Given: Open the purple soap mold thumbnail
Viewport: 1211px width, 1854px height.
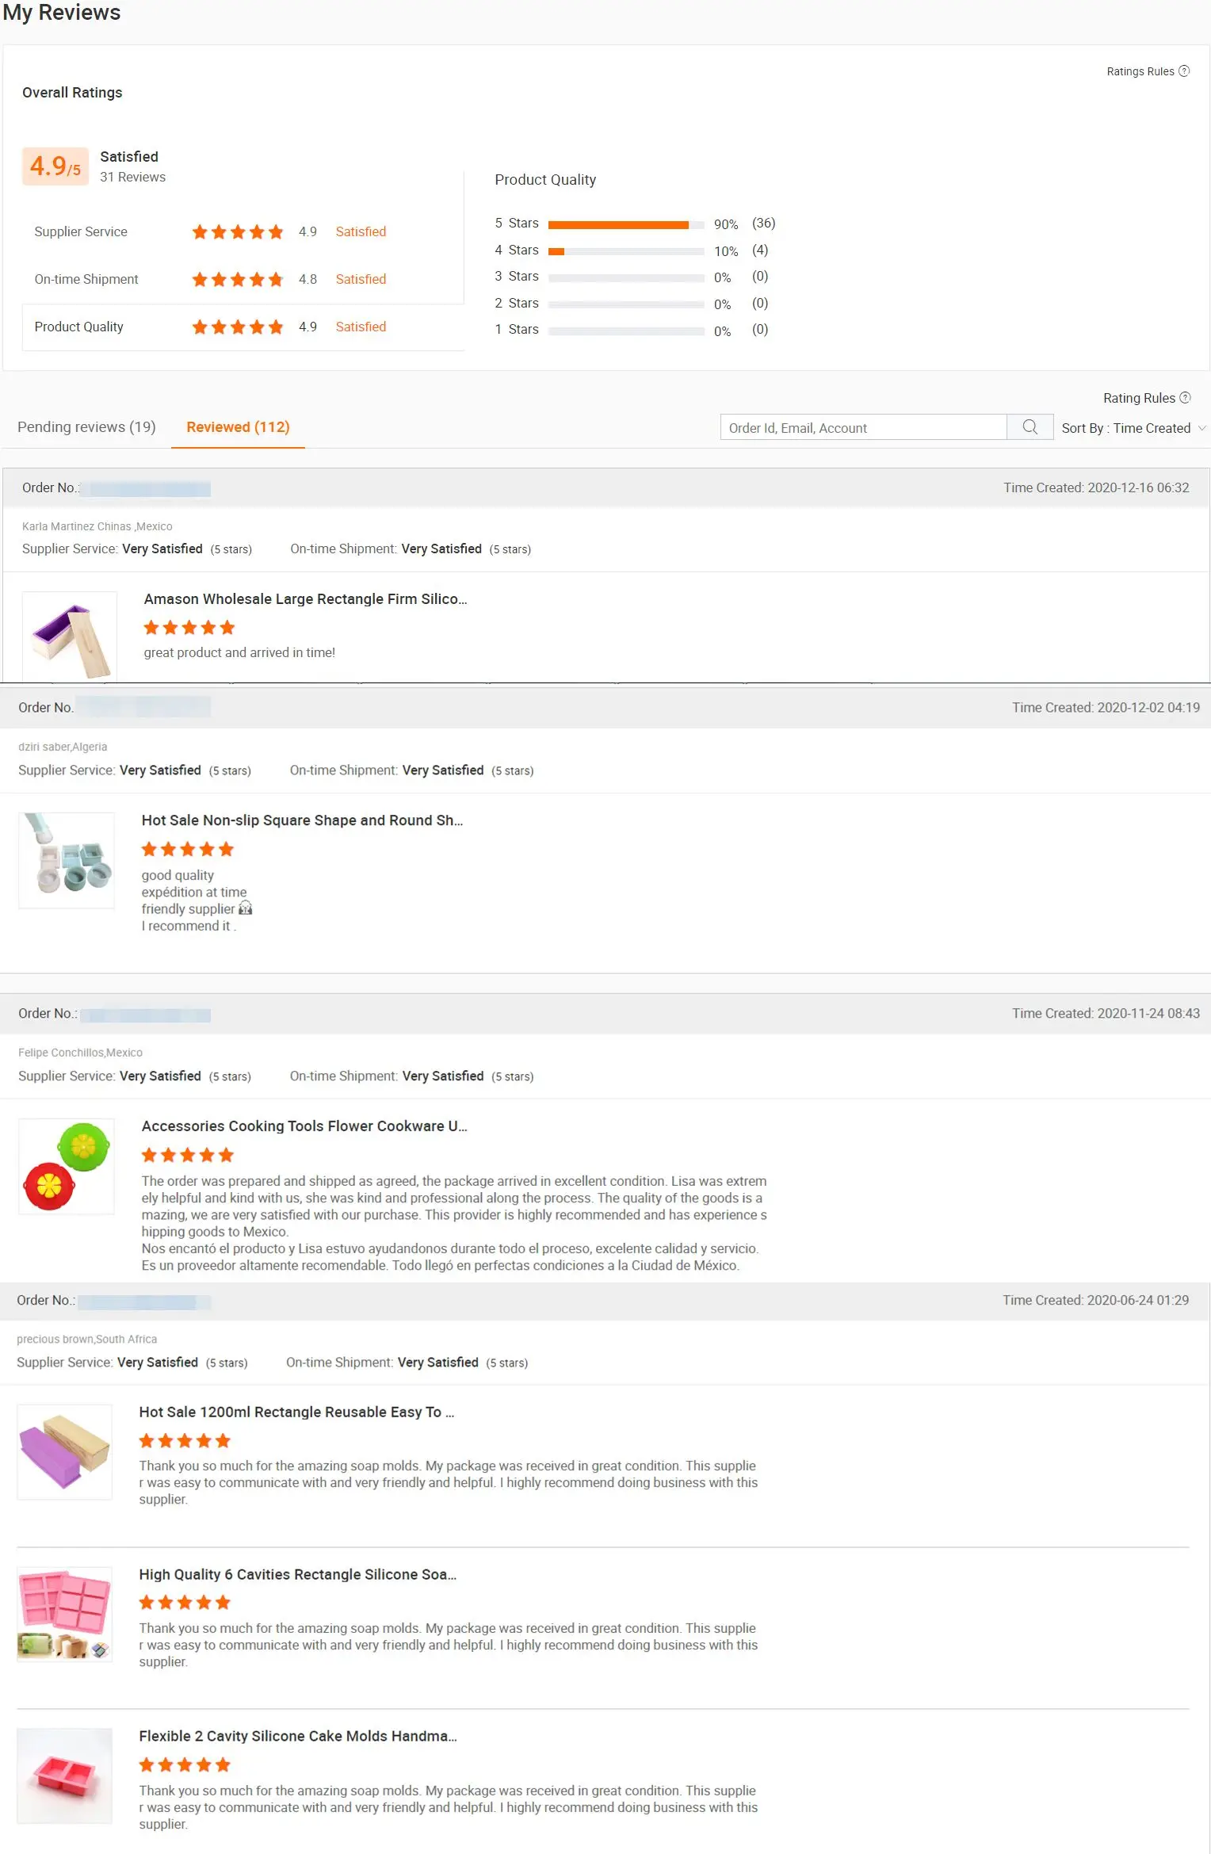Looking at the screenshot, I should (x=70, y=636).
